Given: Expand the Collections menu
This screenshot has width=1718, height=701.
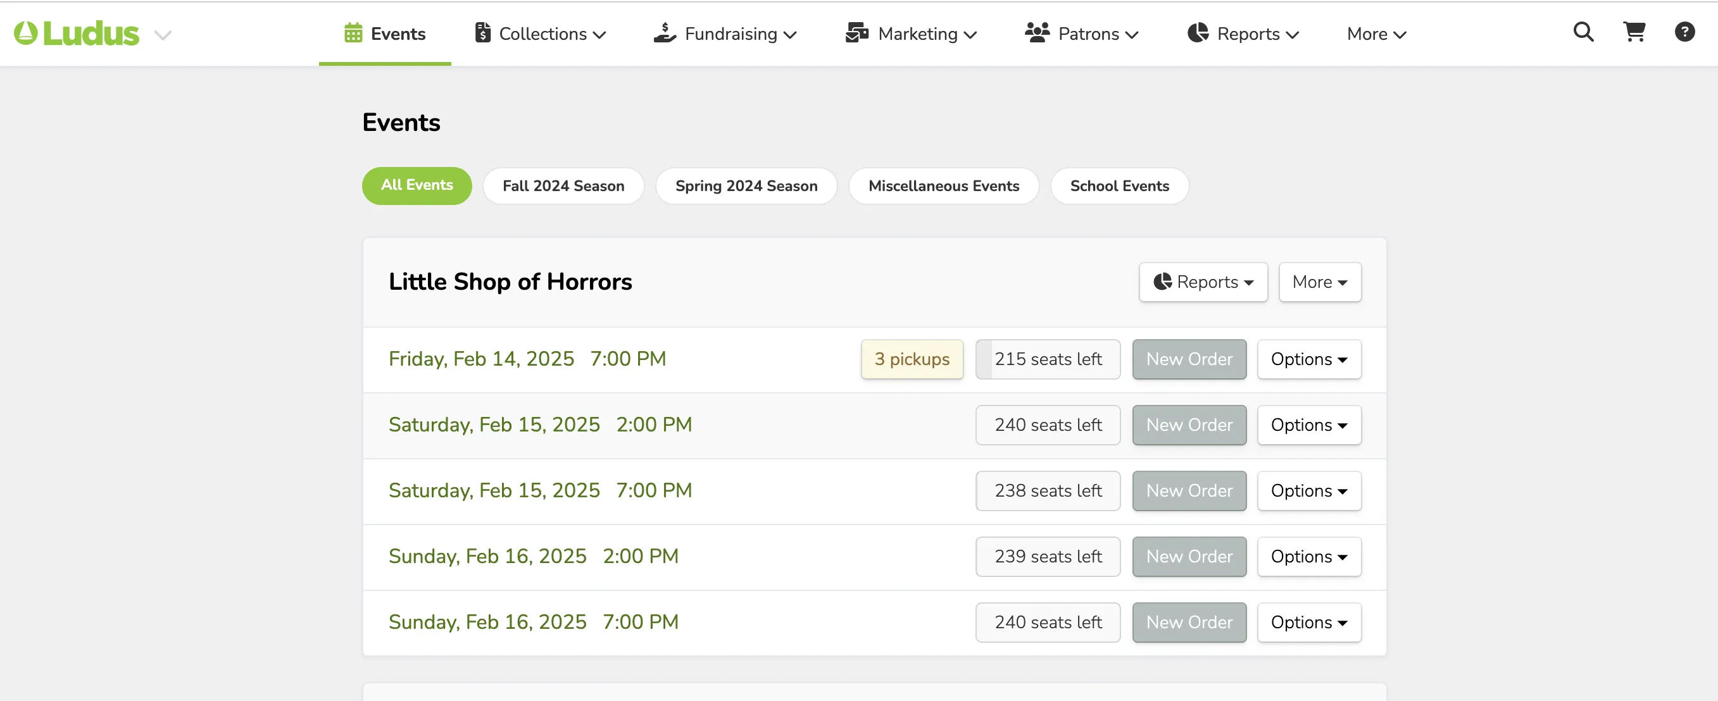Looking at the screenshot, I should tap(540, 34).
